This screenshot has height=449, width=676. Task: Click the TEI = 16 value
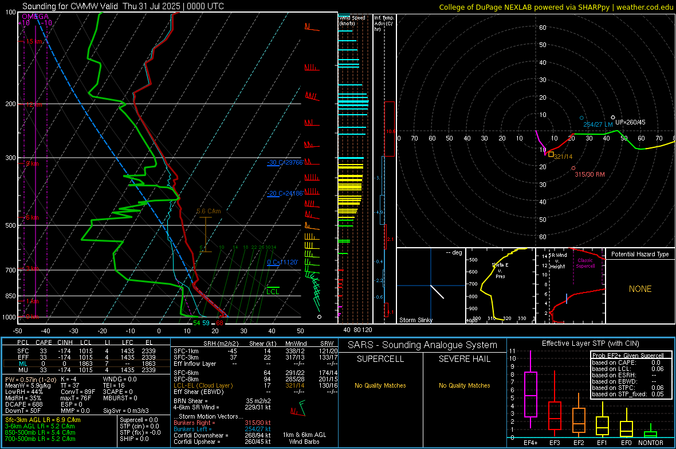click(114, 385)
